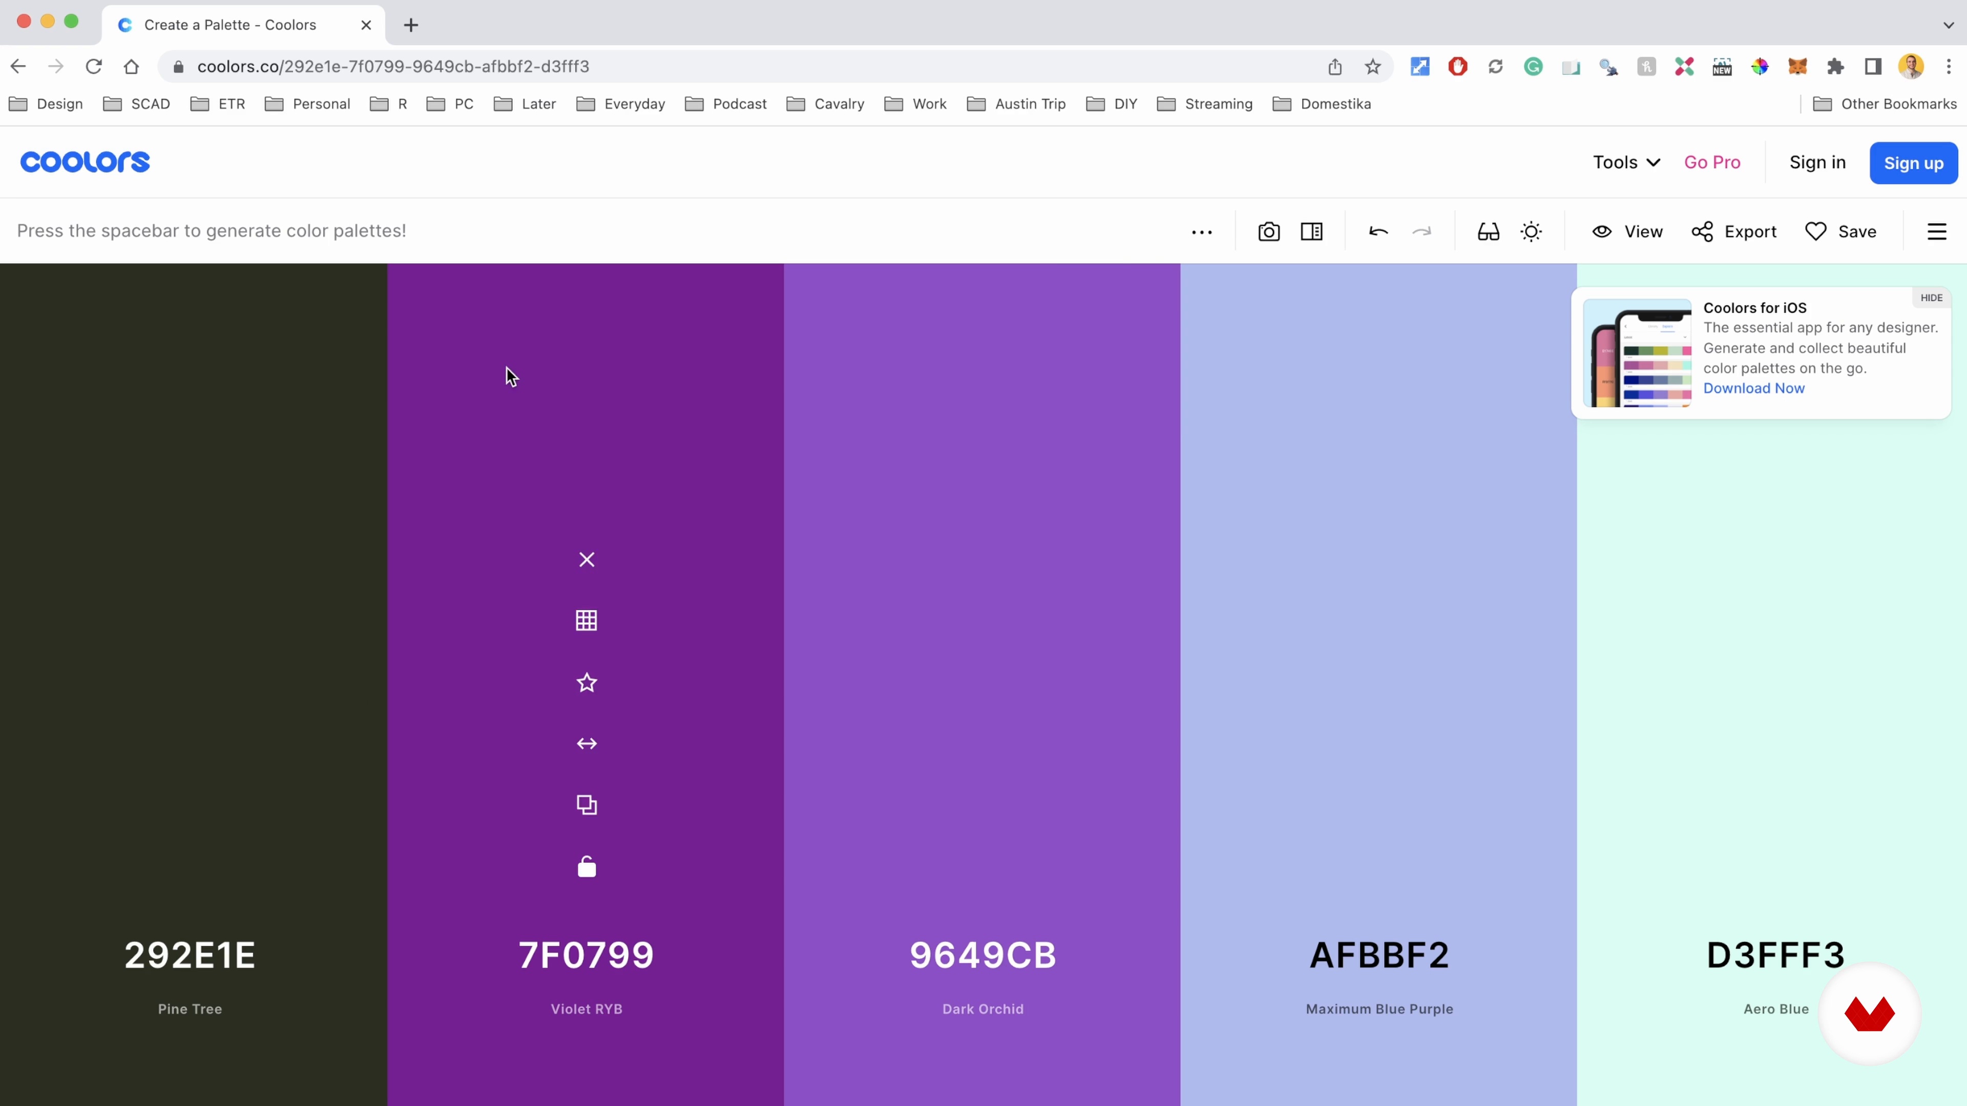Screen dimensions: 1967x1106
Task: Click the sun adjust palette icon
Action: tap(1531, 231)
